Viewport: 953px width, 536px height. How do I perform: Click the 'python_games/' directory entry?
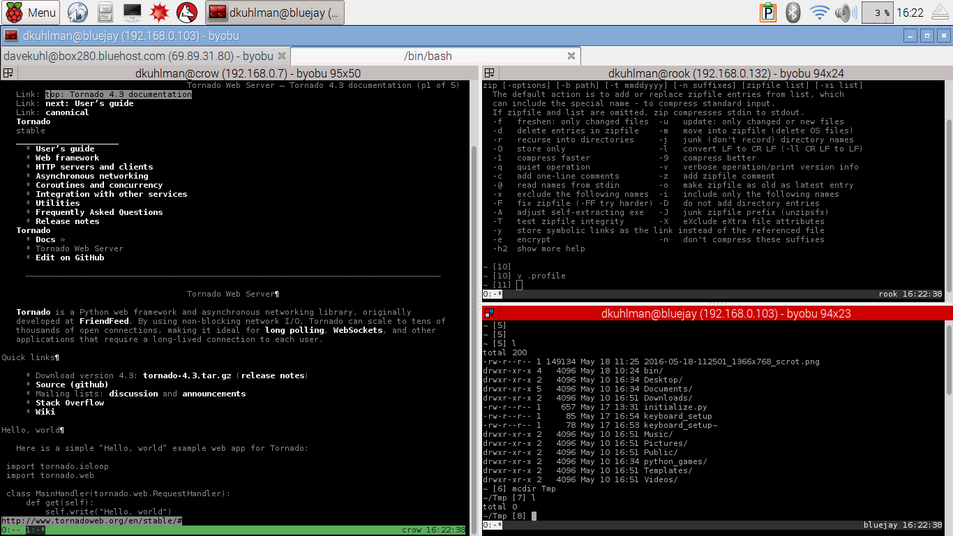pyautogui.click(x=675, y=461)
